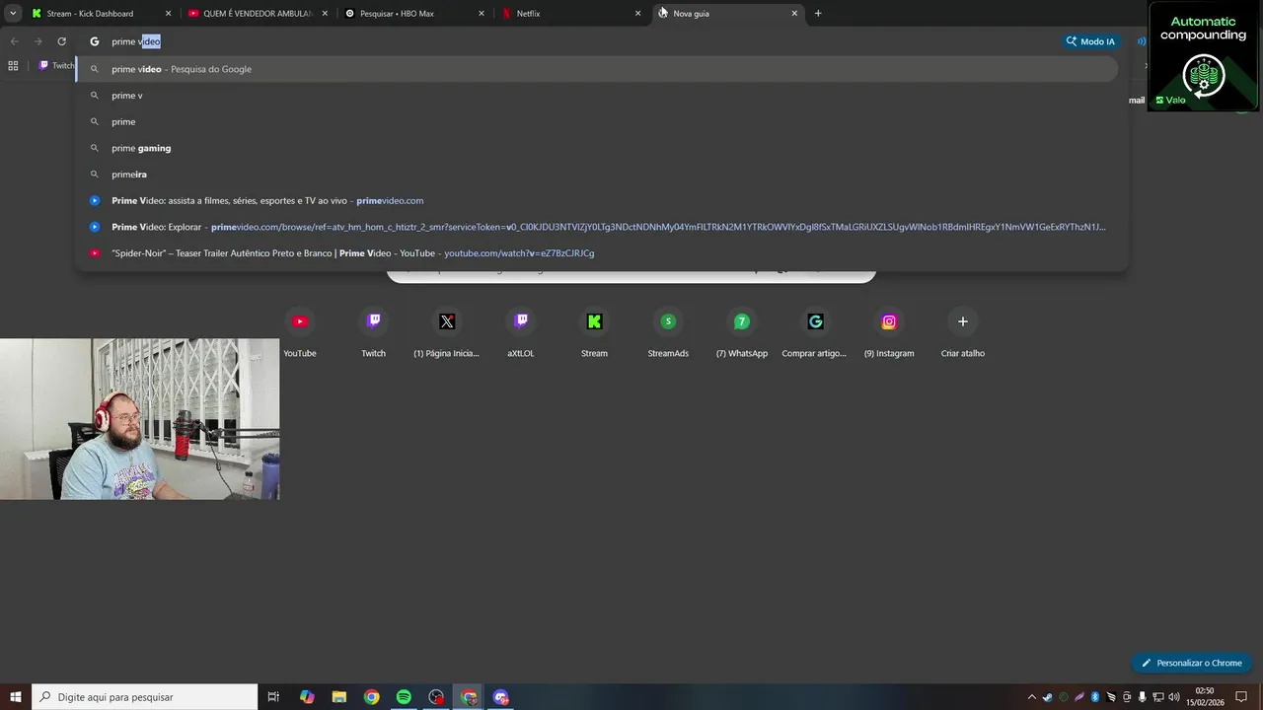Image resolution: width=1263 pixels, height=710 pixels.
Task: Open the YouTube shortcut tile
Action: click(x=300, y=332)
